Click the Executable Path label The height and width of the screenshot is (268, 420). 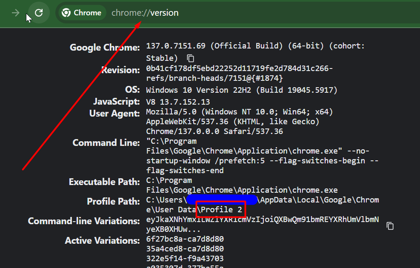point(104,182)
